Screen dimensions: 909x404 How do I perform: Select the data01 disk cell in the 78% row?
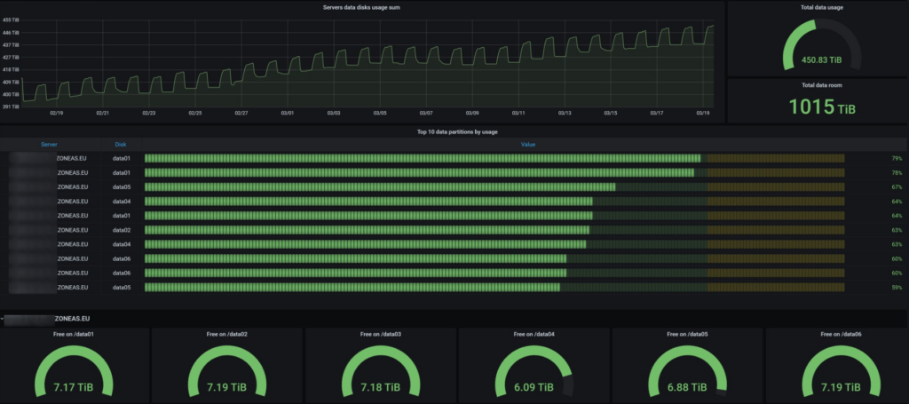tap(121, 172)
